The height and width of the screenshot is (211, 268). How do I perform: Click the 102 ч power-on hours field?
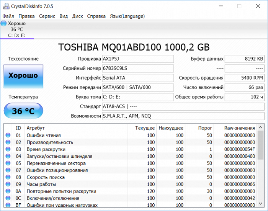(x=245, y=97)
